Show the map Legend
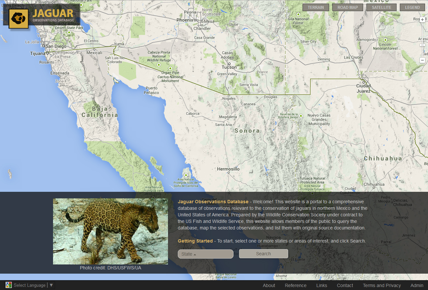The image size is (428, 290). click(412, 7)
